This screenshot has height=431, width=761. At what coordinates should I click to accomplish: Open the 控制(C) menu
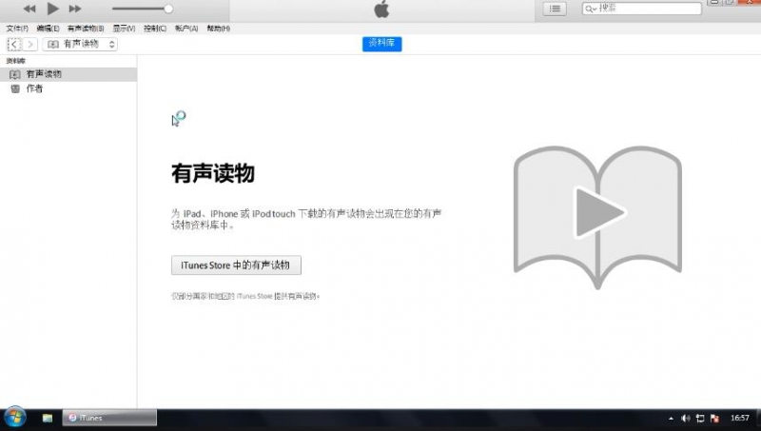click(x=155, y=29)
